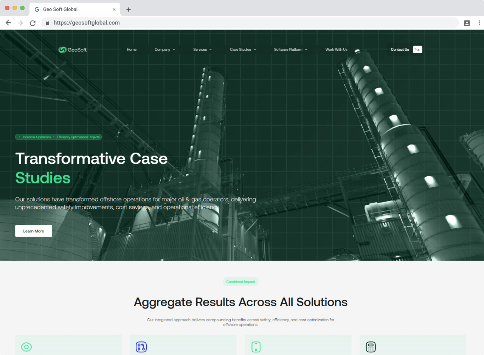Reload the page with the refresh icon

click(33, 23)
